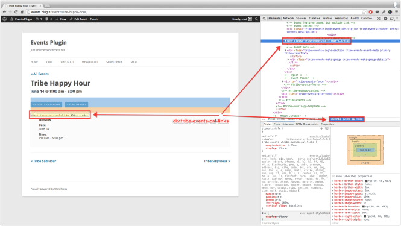Screen dimensions: 401x226
Task: Add a new style rule with plus icon
Action: pyautogui.click(x=321, y=128)
